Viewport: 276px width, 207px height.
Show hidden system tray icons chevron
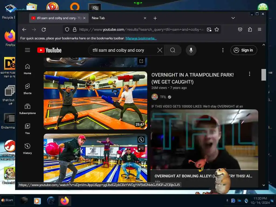227,201
